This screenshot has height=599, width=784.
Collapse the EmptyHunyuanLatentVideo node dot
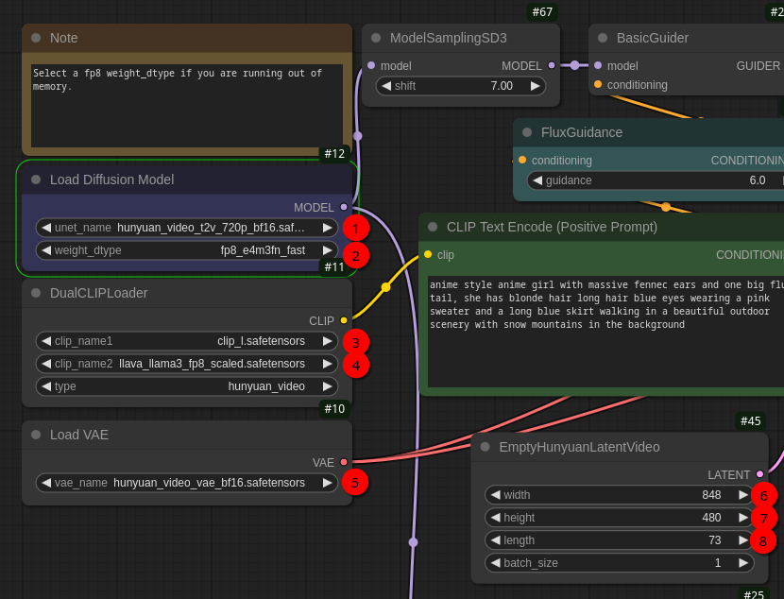pyautogui.click(x=485, y=447)
